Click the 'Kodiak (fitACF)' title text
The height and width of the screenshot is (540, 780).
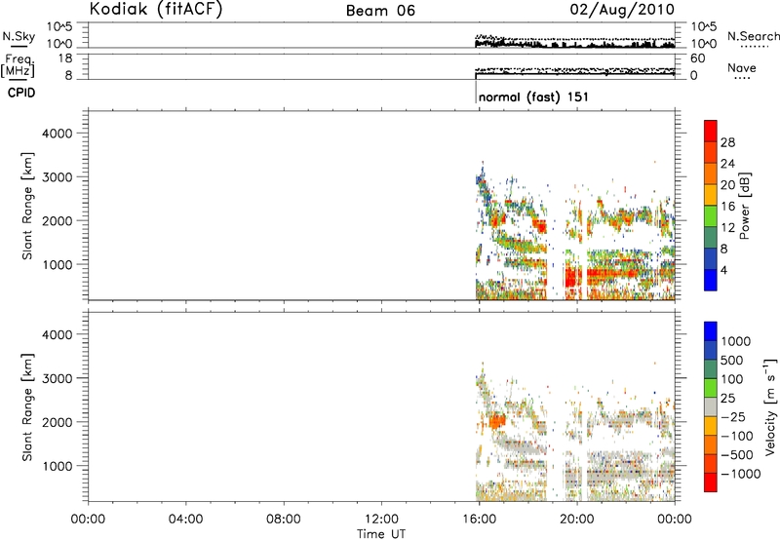click(156, 10)
